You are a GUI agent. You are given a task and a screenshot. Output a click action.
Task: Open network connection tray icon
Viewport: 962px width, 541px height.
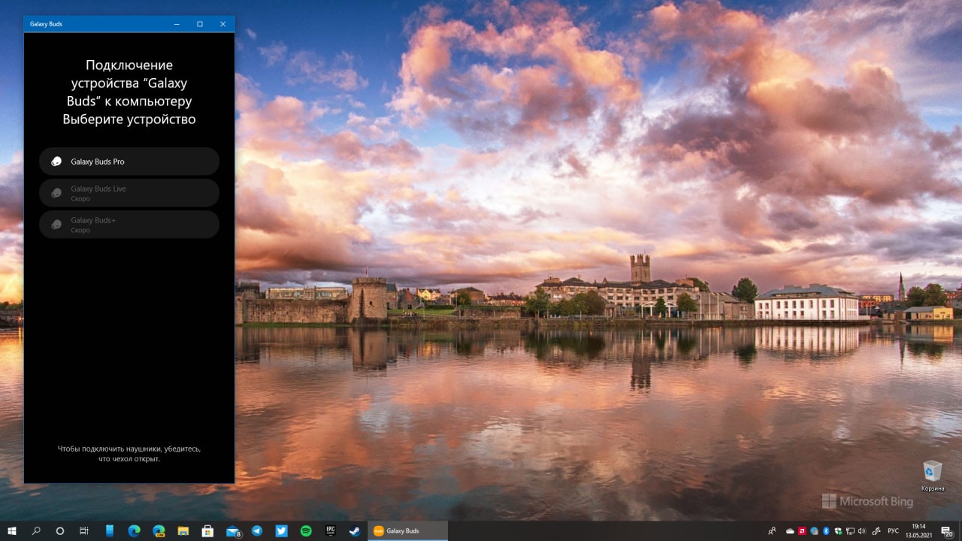point(850,531)
